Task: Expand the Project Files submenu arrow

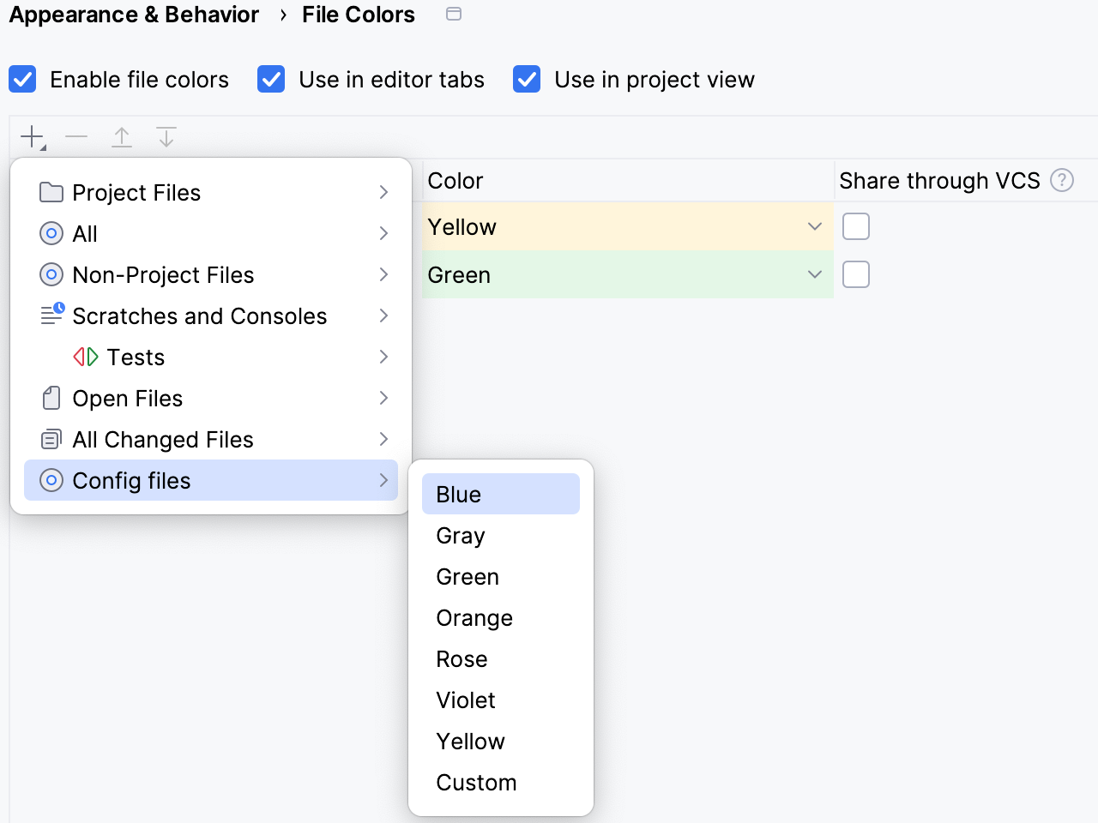Action: 383,192
